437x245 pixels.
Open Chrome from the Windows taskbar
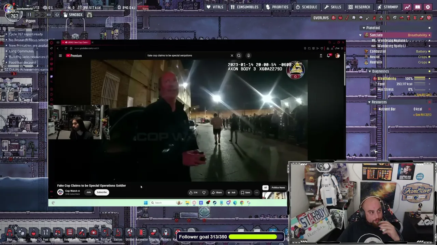click(x=242, y=203)
